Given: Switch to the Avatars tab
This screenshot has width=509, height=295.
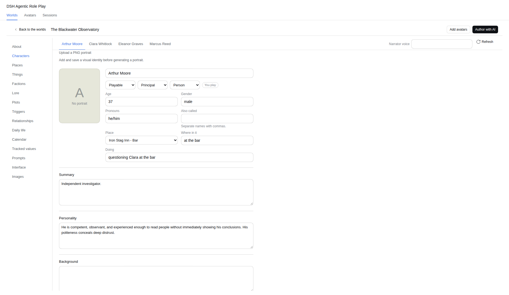Looking at the screenshot, I should click(30, 15).
